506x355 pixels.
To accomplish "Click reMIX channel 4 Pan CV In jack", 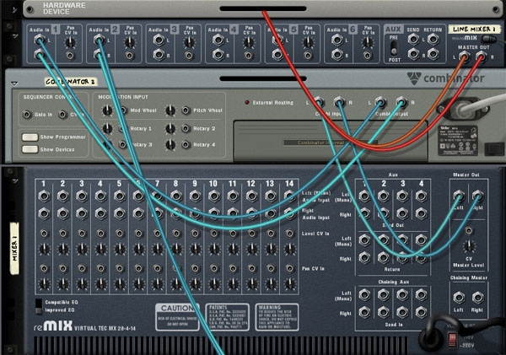I will click(x=100, y=268).
